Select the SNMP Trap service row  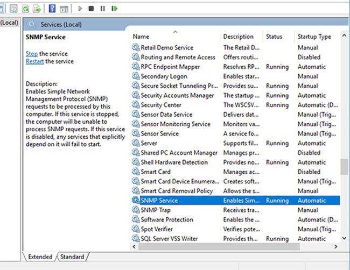coord(155,210)
